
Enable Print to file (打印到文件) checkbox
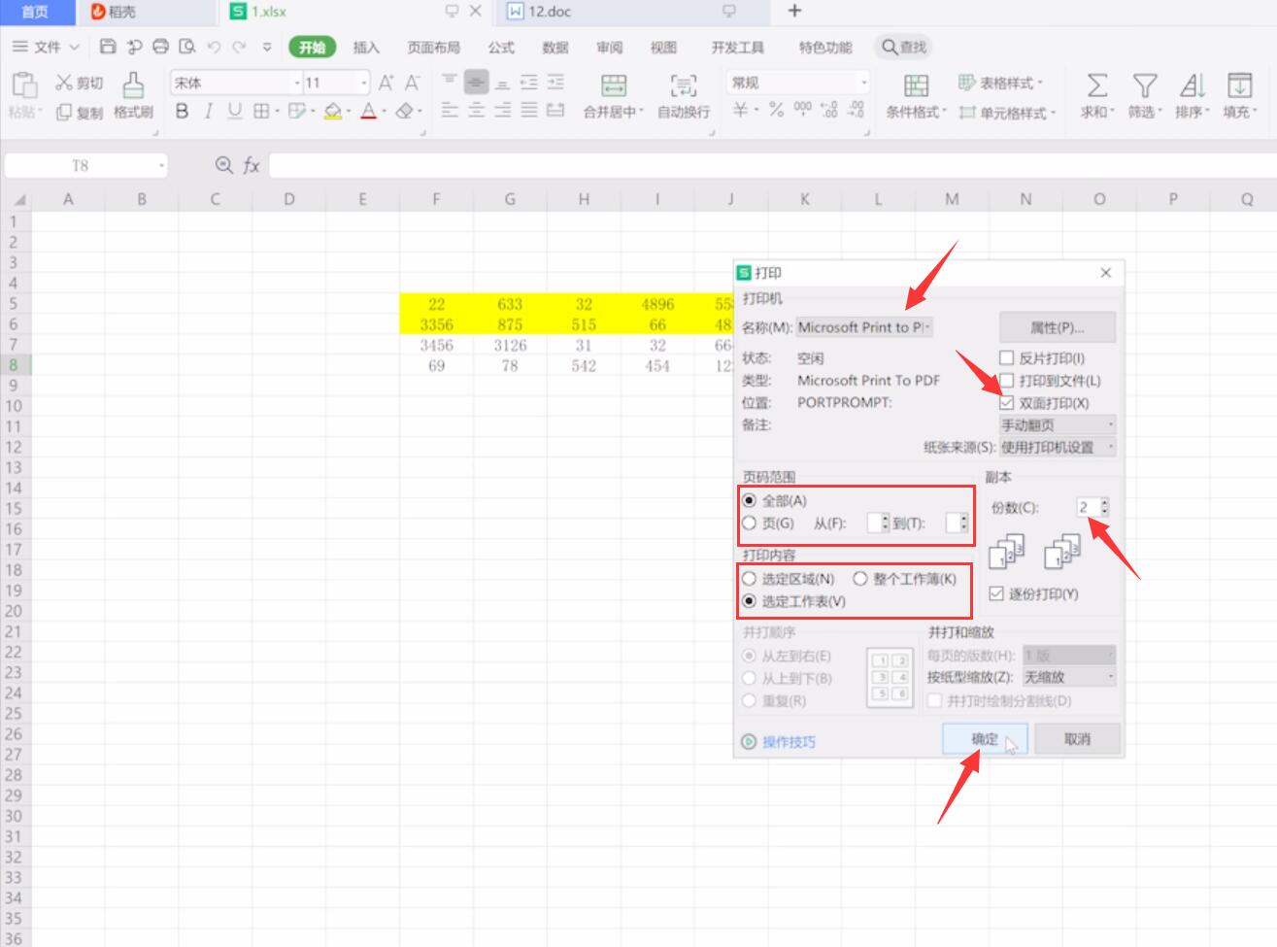[1006, 381]
